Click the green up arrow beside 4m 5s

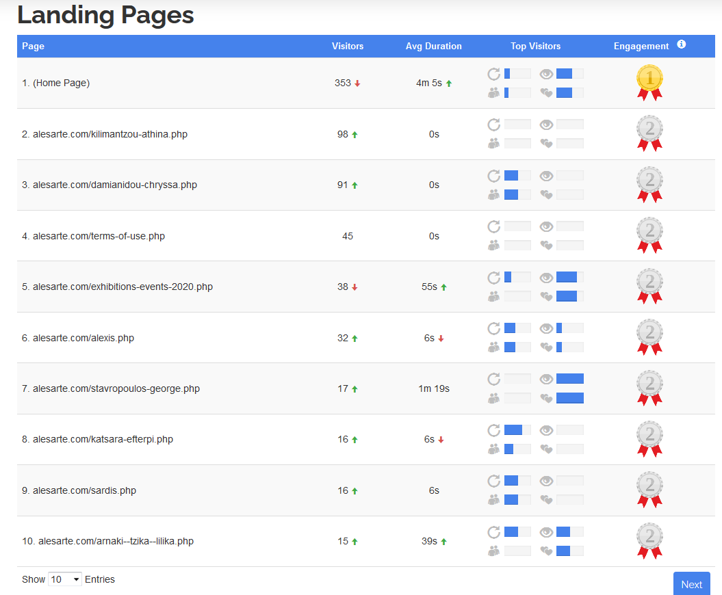click(449, 83)
